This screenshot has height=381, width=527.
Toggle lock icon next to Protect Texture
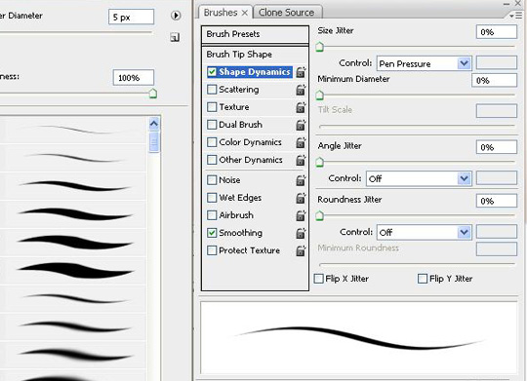301,250
